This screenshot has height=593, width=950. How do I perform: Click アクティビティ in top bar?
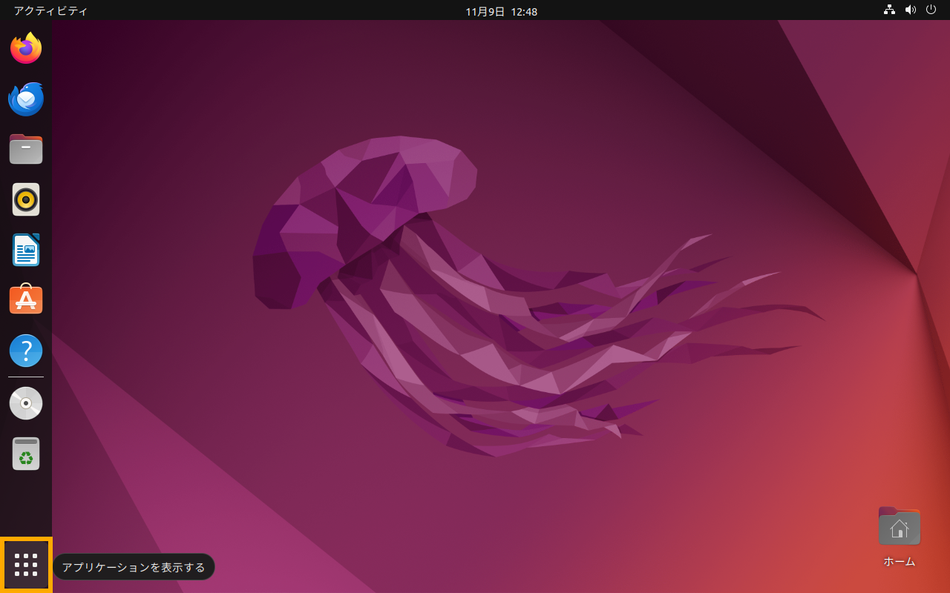pyautogui.click(x=50, y=11)
